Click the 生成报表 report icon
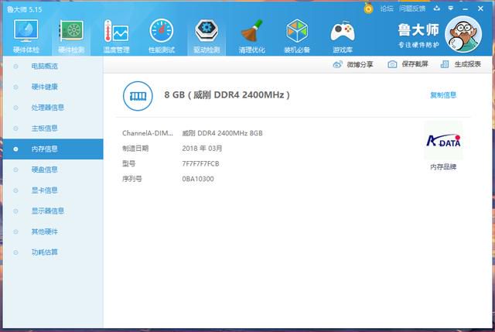495x332 pixels. (x=445, y=64)
